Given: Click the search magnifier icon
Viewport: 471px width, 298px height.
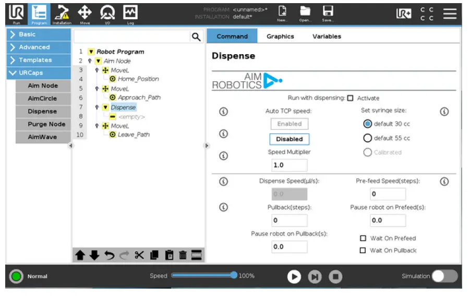Looking at the screenshot, I should tap(196, 36).
